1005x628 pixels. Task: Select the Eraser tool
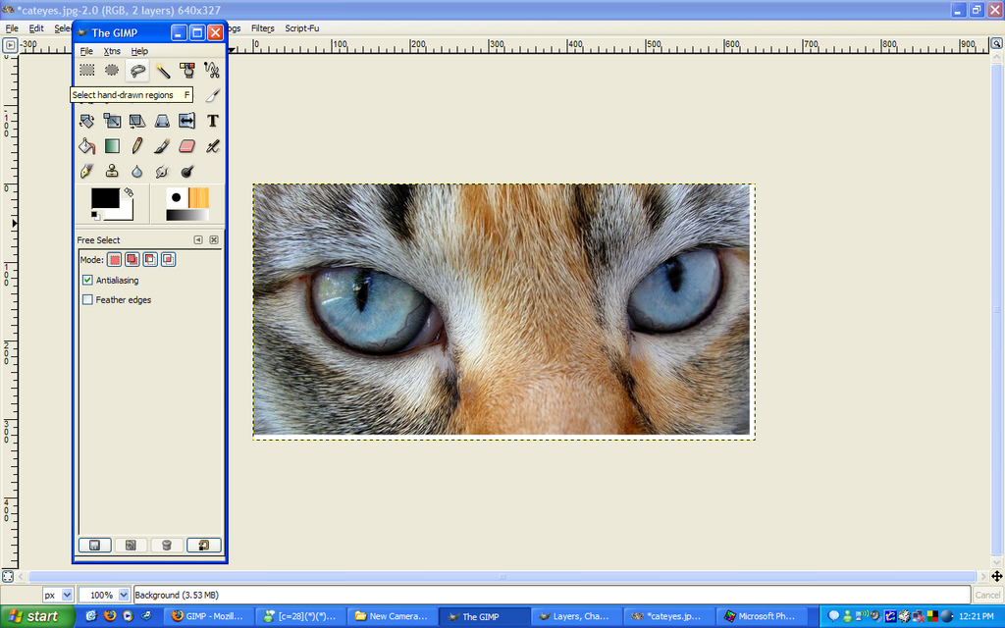pos(187,146)
